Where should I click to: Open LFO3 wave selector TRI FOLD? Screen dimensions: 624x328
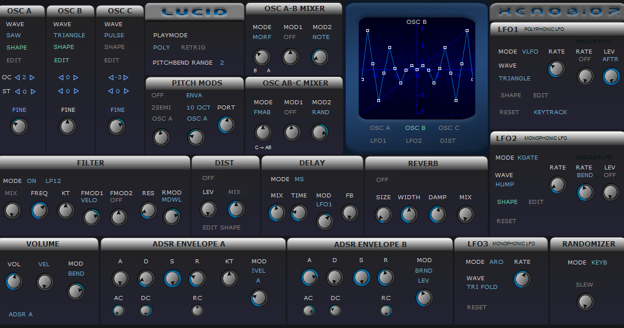click(x=482, y=287)
